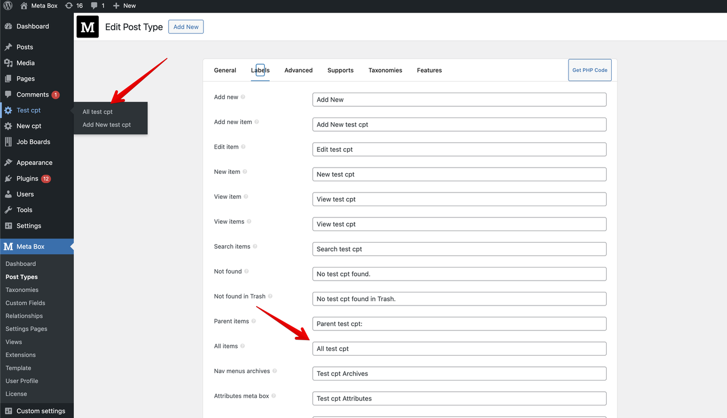Open the Extensions submenu link

click(20, 356)
